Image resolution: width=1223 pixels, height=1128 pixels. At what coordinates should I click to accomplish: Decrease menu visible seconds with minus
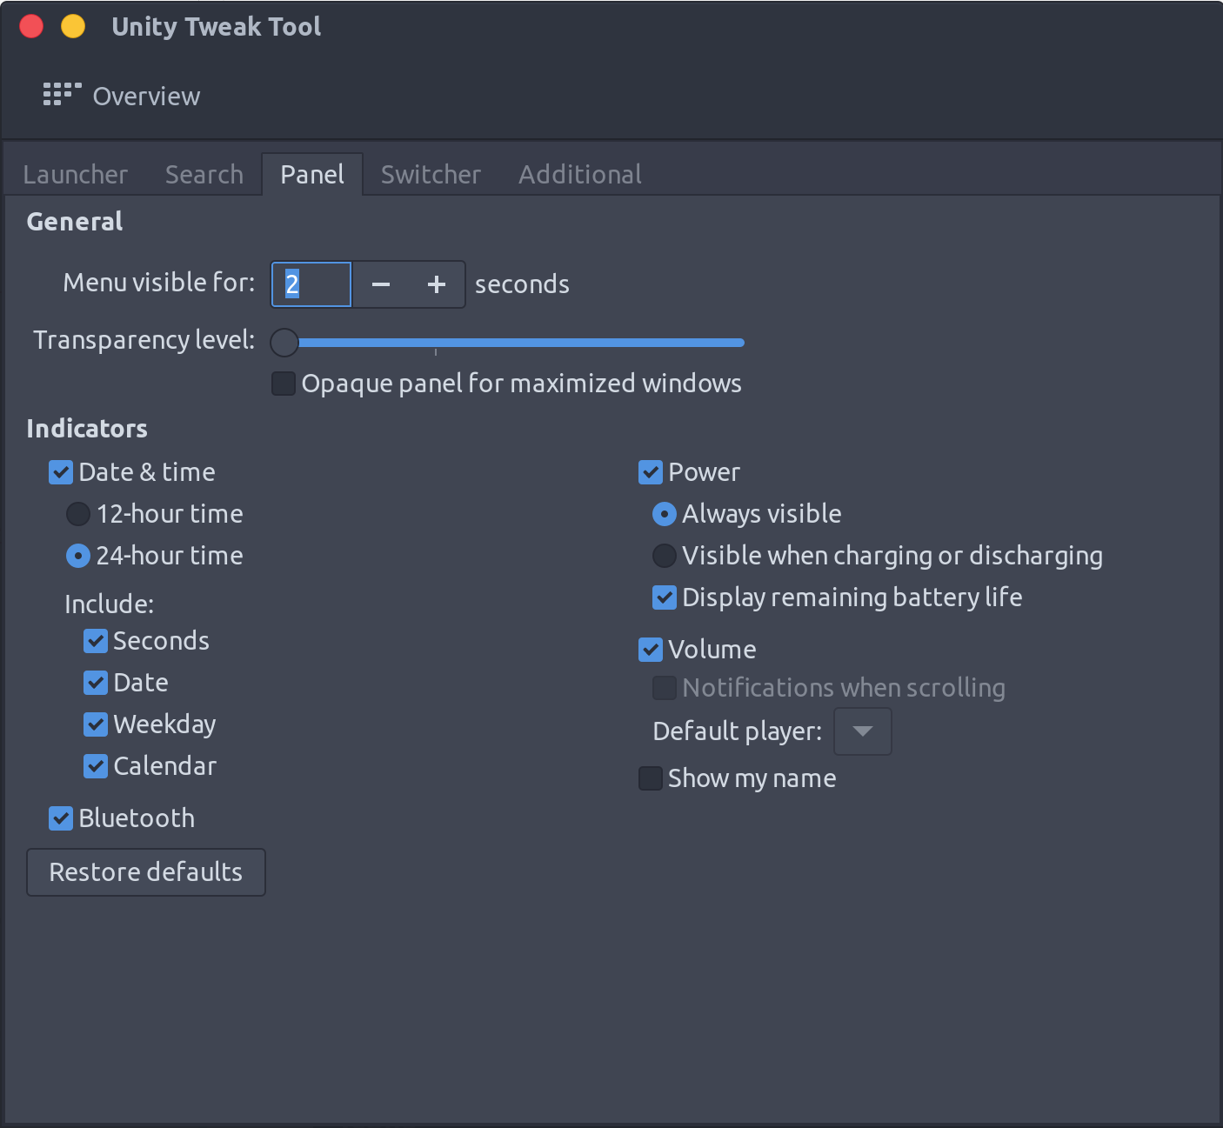[x=381, y=284]
